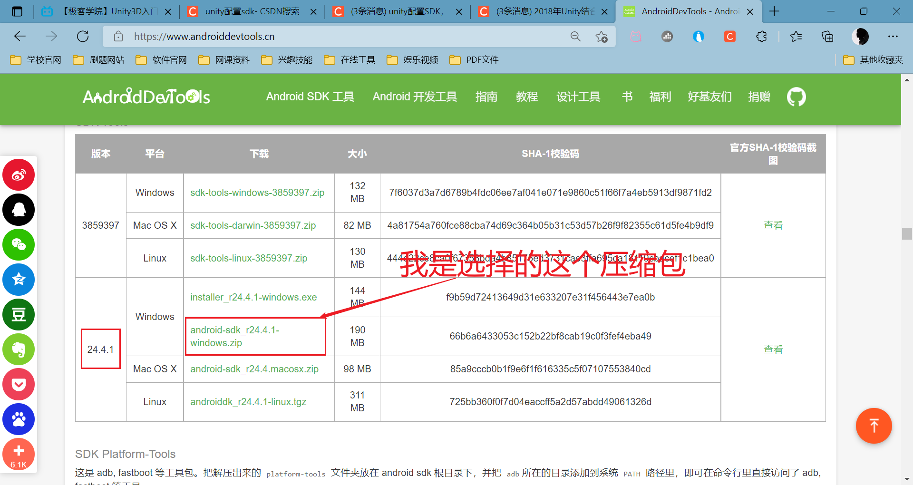Close the AndroidDevTools tab
Screen dimensions: 913x485
pyautogui.click(x=750, y=11)
